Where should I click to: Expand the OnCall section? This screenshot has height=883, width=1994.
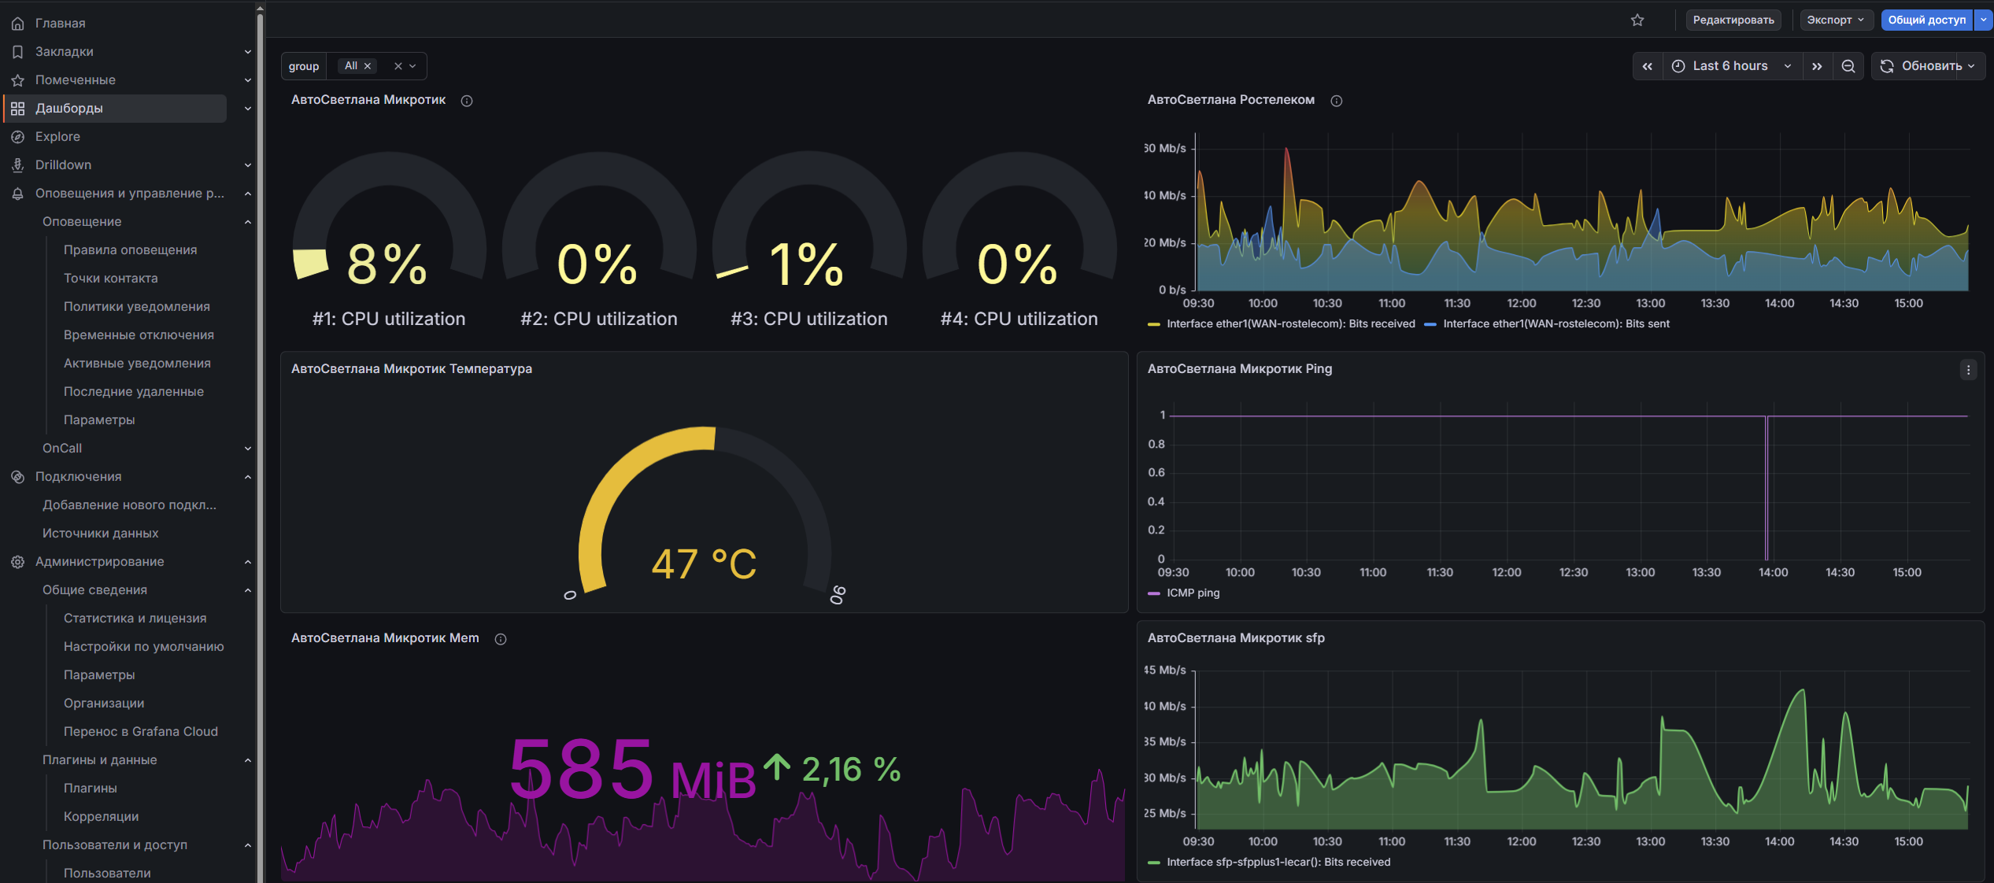pos(248,449)
